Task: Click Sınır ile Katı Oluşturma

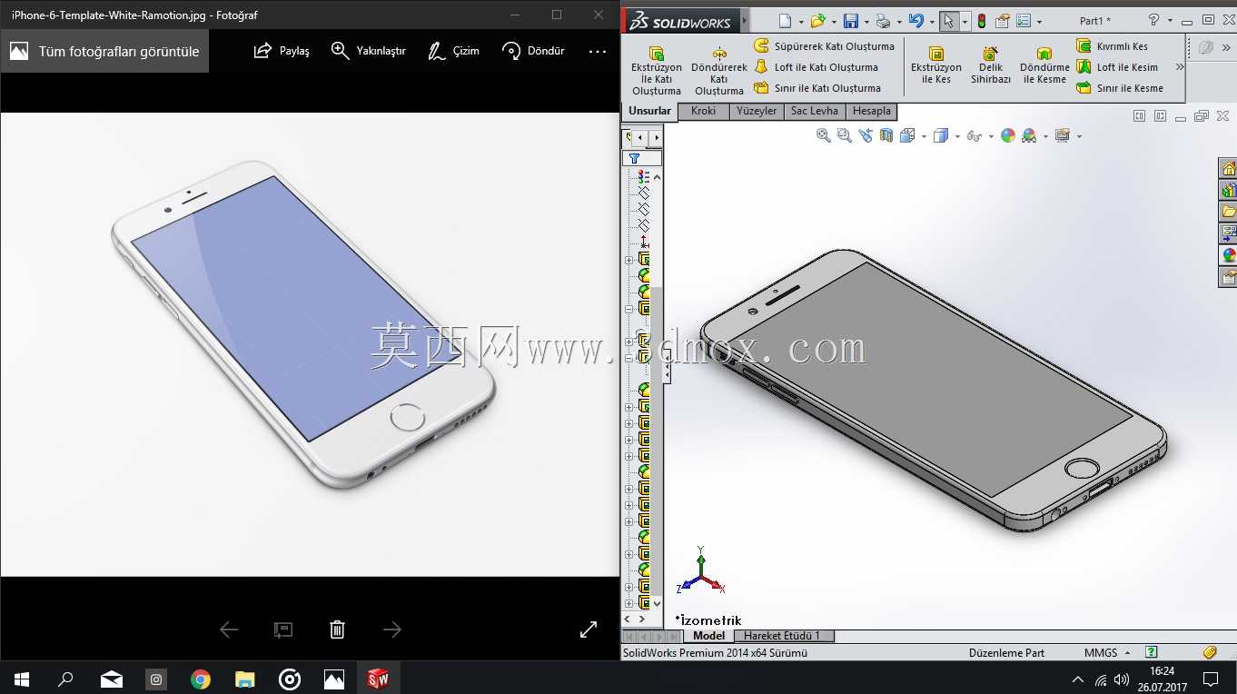Action: (817, 88)
